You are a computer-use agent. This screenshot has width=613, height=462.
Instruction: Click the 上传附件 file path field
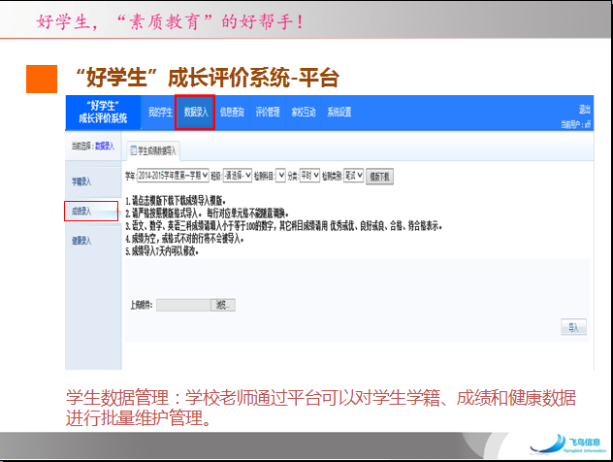(x=184, y=304)
